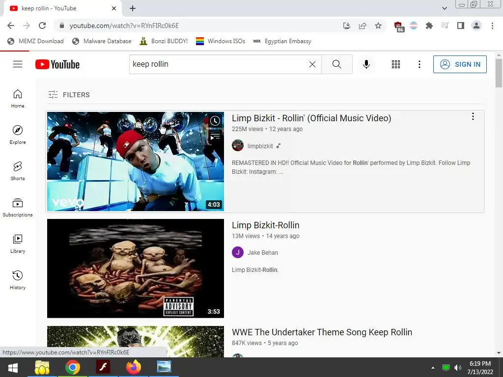This screenshot has height=377, width=503.
Task: Open 'WWE The Undertaker Theme Song Keep Rollin'
Action: point(322,332)
